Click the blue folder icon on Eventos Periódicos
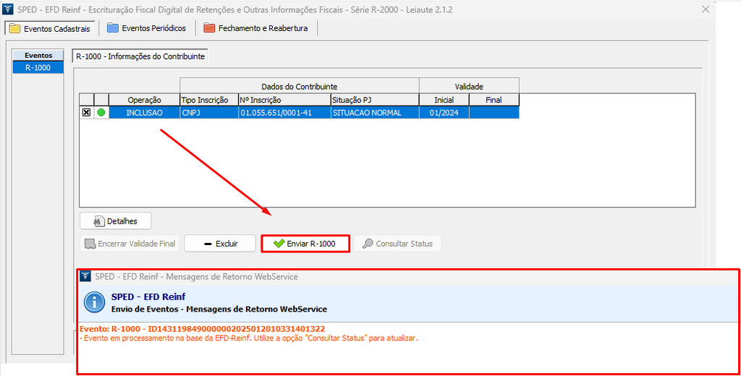The height and width of the screenshot is (376, 741). (112, 28)
